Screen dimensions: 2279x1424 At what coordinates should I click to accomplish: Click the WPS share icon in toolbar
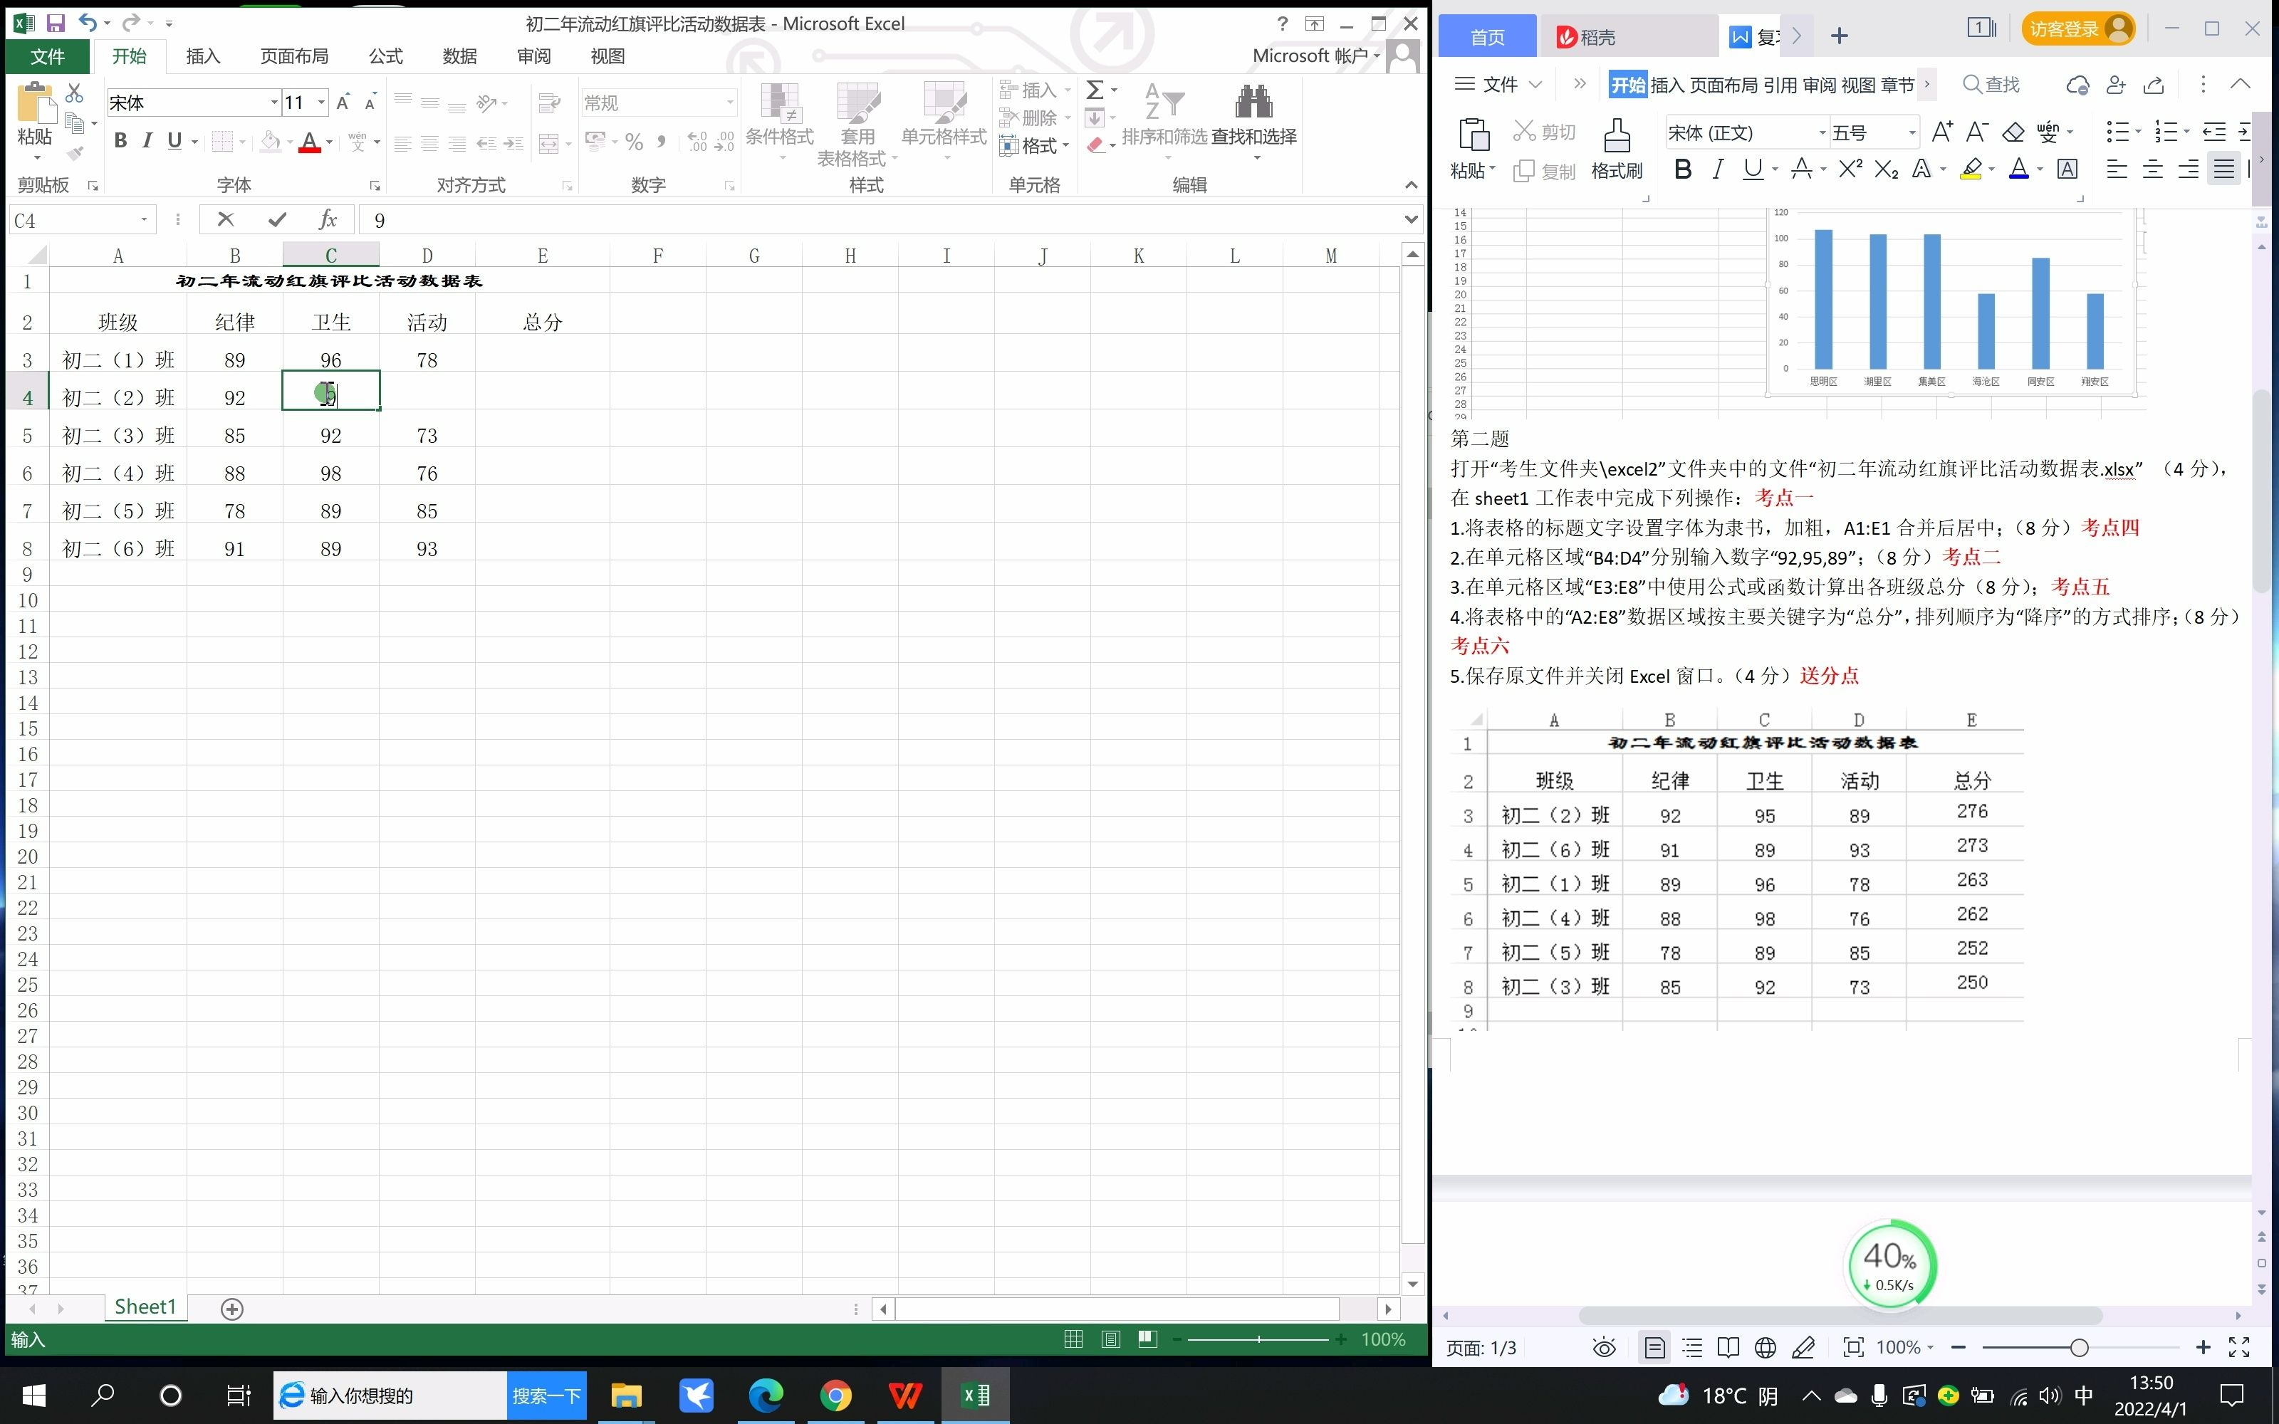pyautogui.click(x=2154, y=85)
